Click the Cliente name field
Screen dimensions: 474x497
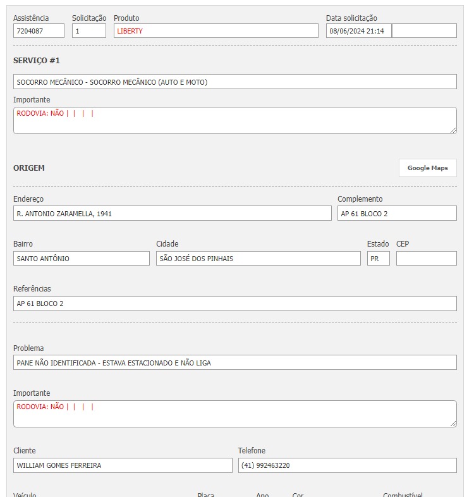pos(123,465)
